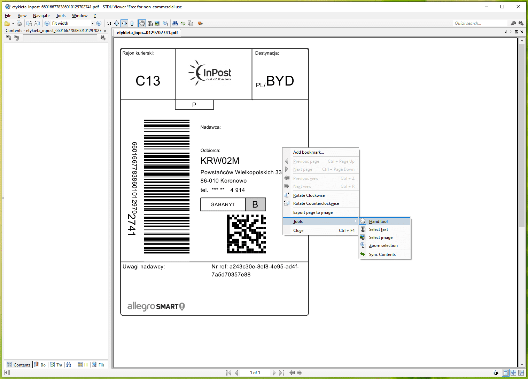The height and width of the screenshot is (379, 528).
Task: Open search with toolbar binoculars icon
Action: 175,23
